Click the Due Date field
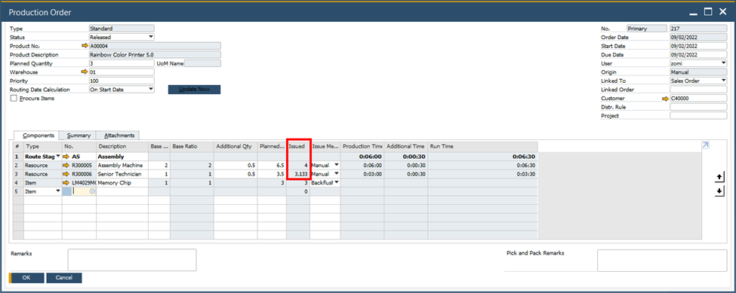Viewport: 736px width, 293px height. (x=698, y=55)
